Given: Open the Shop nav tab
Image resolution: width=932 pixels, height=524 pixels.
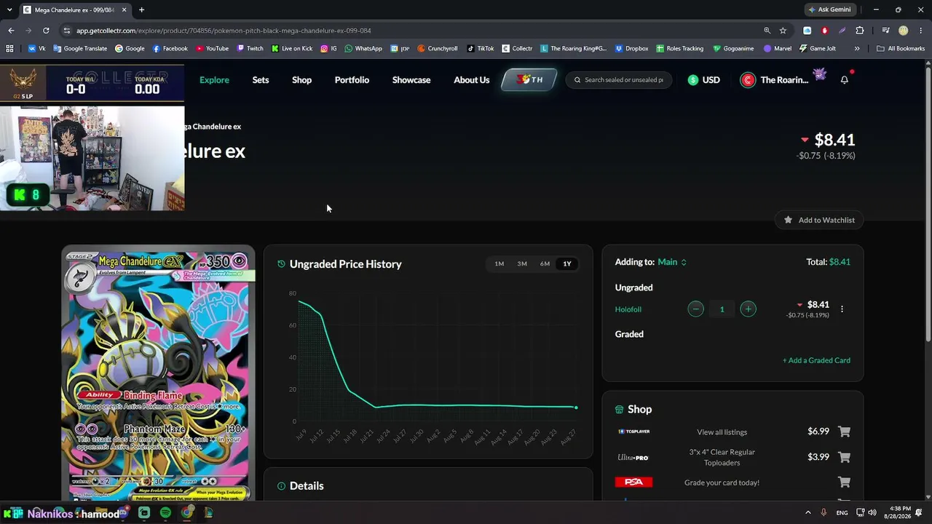Looking at the screenshot, I should pyautogui.click(x=301, y=80).
